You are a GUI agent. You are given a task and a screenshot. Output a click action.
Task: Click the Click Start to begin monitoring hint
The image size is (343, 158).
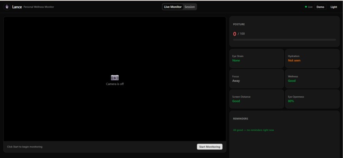point(25,147)
